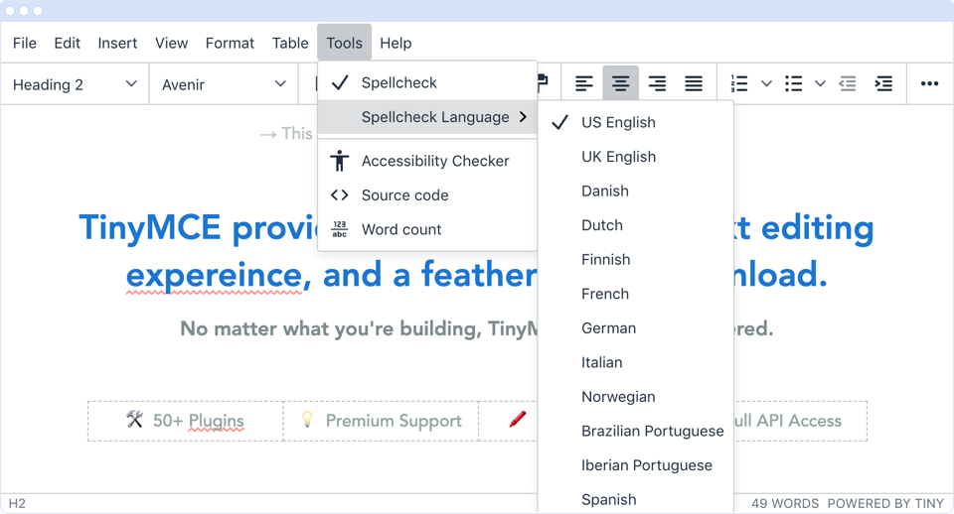
Task: Open the View menu
Action: pyautogui.click(x=171, y=43)
